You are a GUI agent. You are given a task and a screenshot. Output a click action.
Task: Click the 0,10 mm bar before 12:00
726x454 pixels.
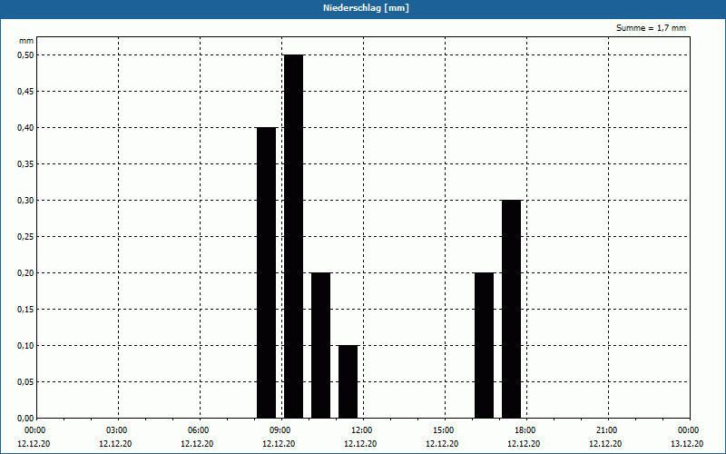(348, 381)
